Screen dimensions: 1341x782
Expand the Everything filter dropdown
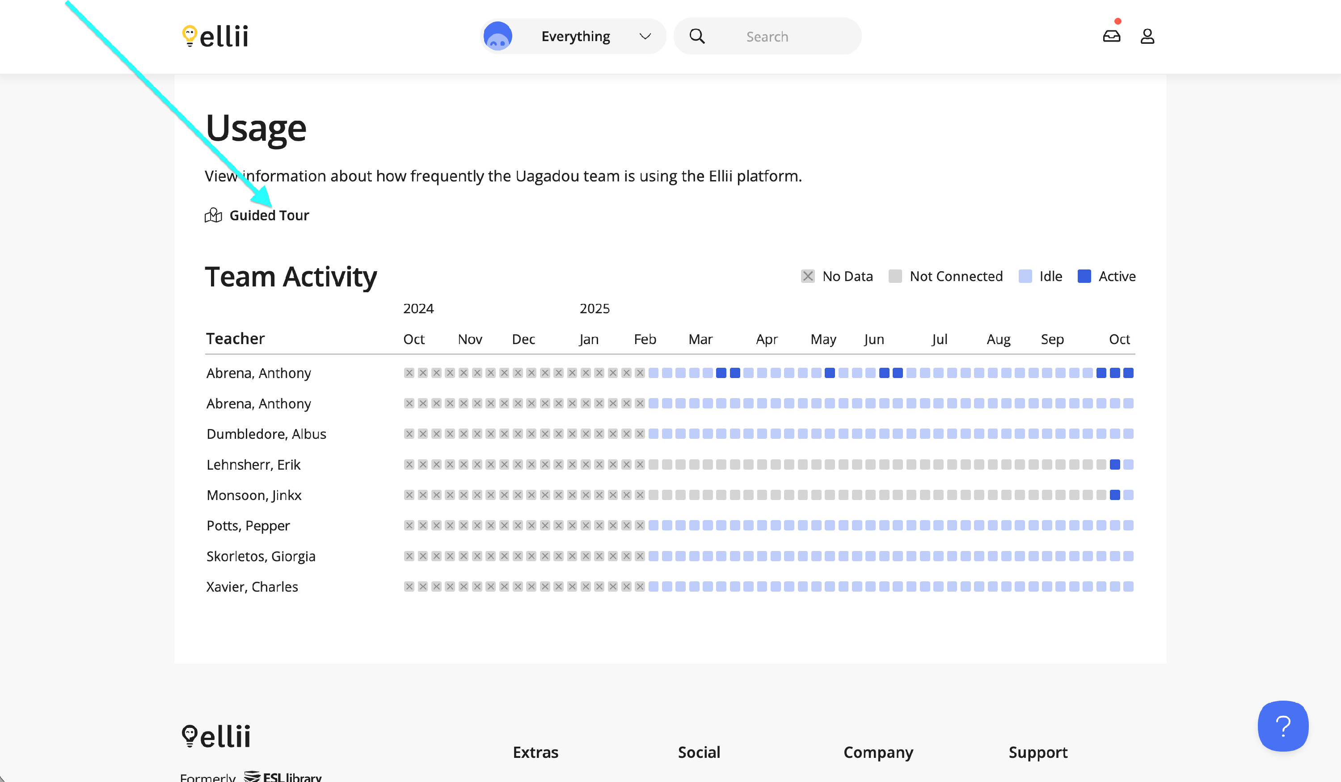[575, 36]
